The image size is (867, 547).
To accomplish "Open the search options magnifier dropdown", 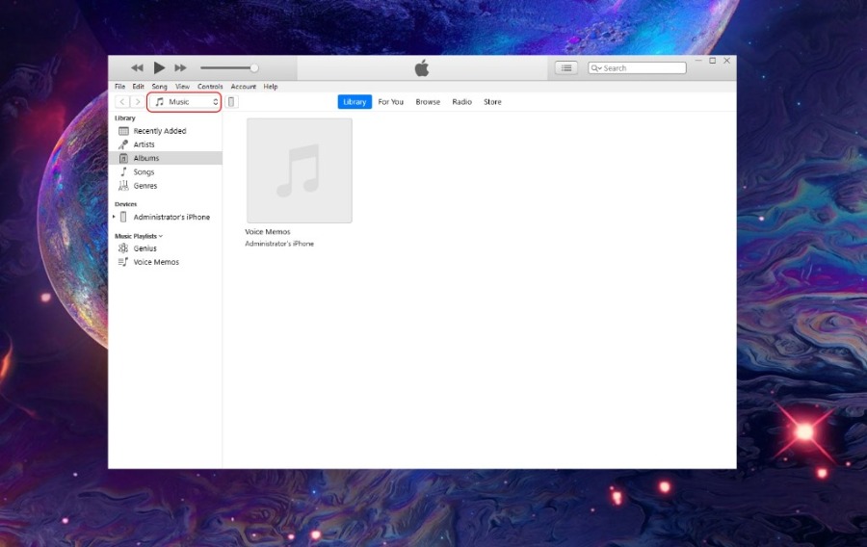I will [596, 68].
